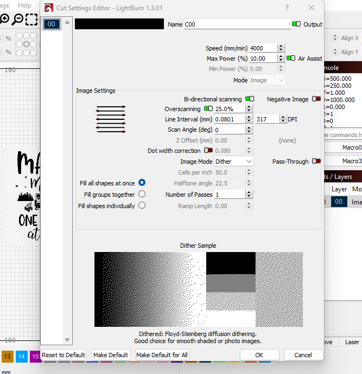Disable Bi-directional scanning
Image resolution: width=362 pixels, height=374 pixels.
[x=250, y=99]
